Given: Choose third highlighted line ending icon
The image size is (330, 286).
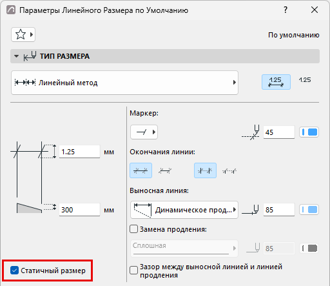Looking at the screenshot, I should pyautogui.click(x=205, y=170).
